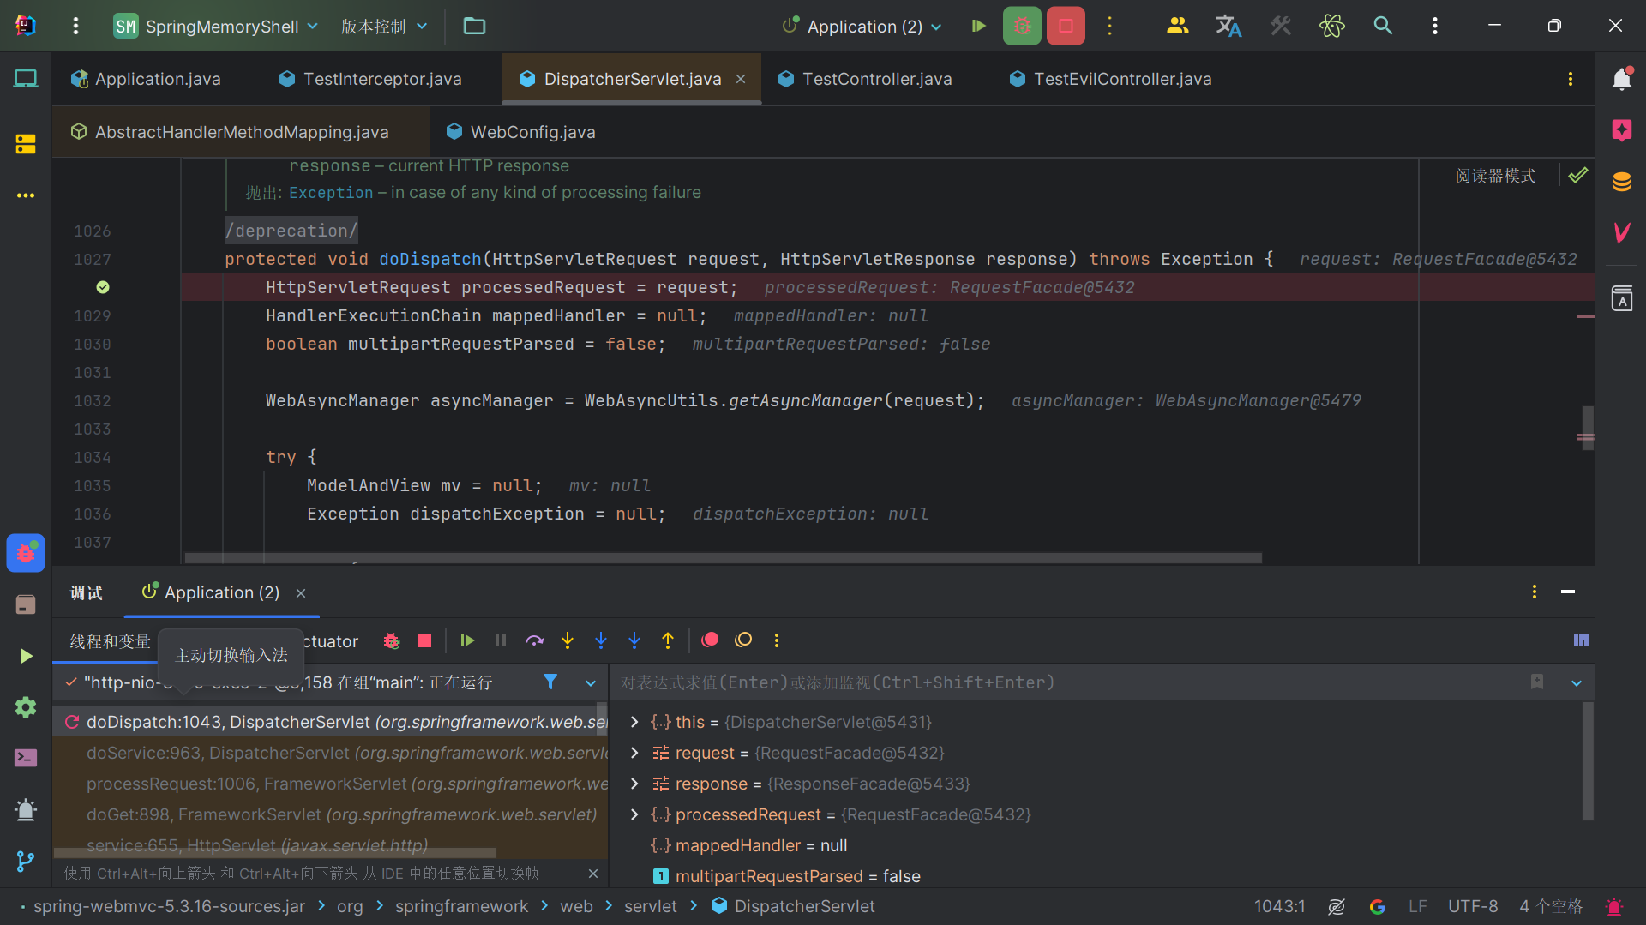Rerun debug via small bug icon
The height and width of the screenshot is (925, 1646).
392,640
